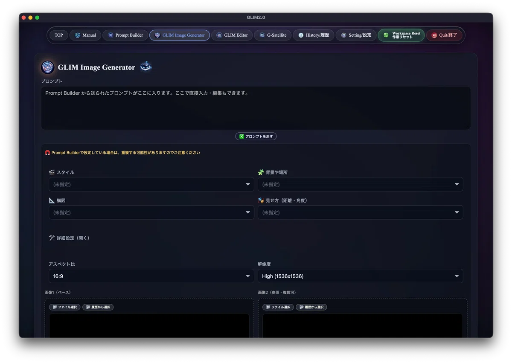Click the 構図 ruler icon
The width and height of the screenshot is (512, 363).
(52, 200)
